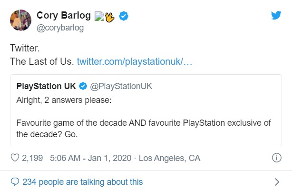Click PlayStation UK's verified badge
Screen dimensions: 292x191
coord(83,86)
